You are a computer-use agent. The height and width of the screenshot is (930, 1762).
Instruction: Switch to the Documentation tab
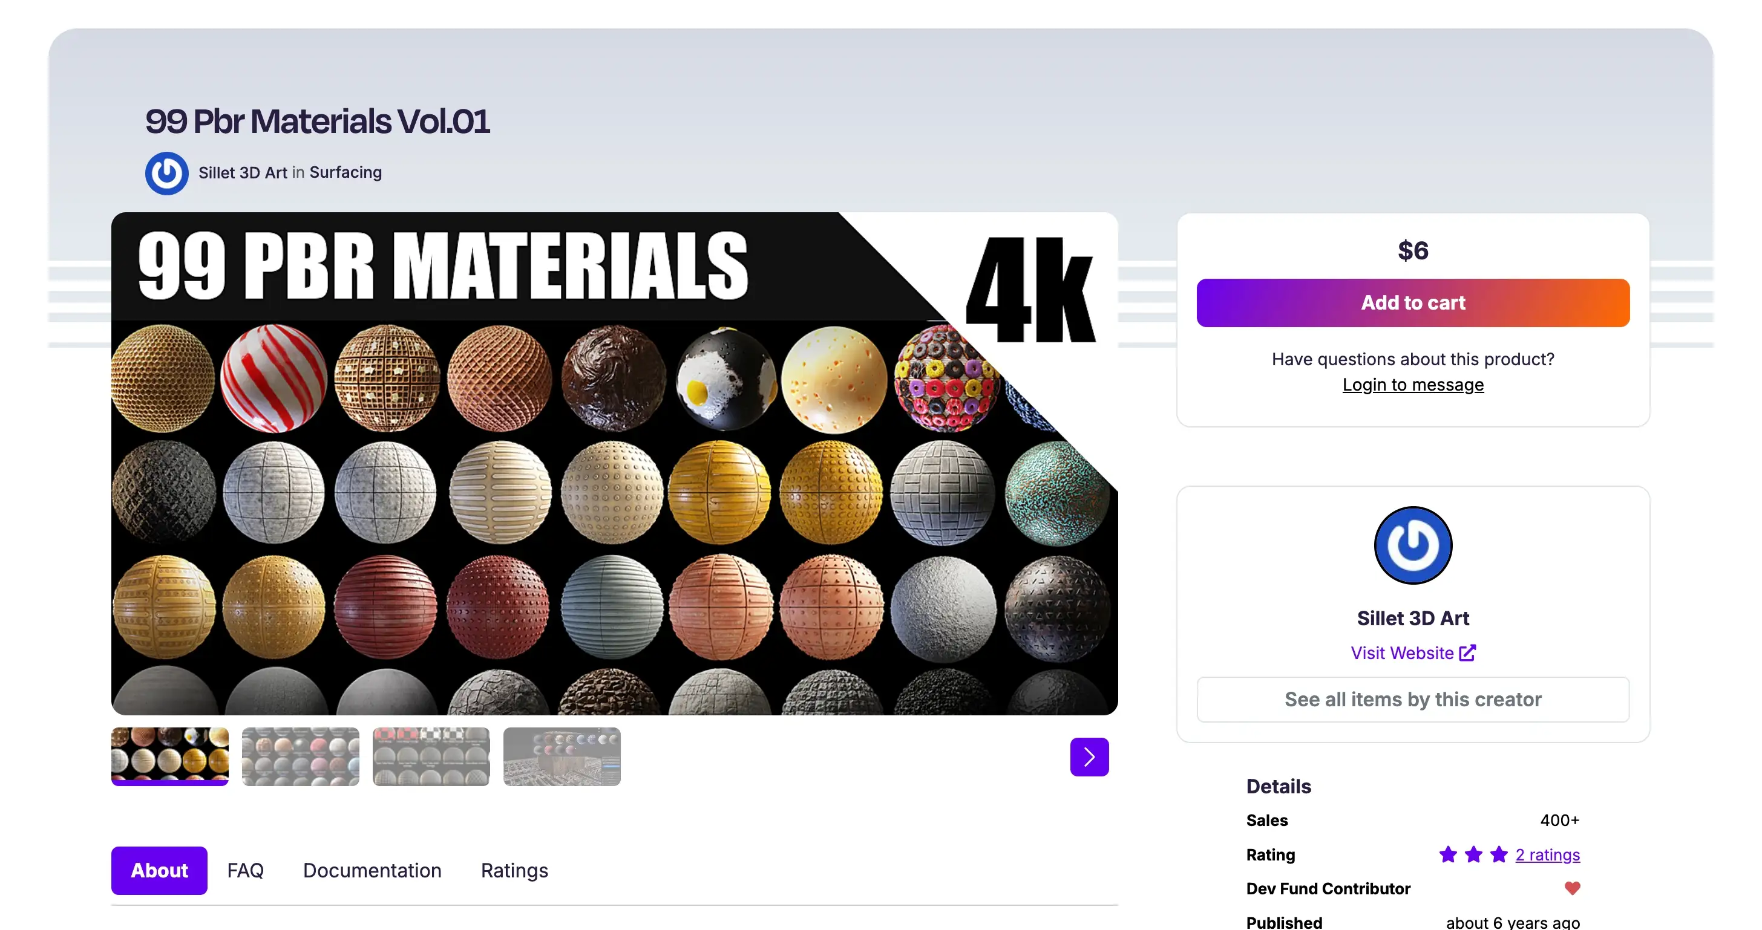[372, 870]
